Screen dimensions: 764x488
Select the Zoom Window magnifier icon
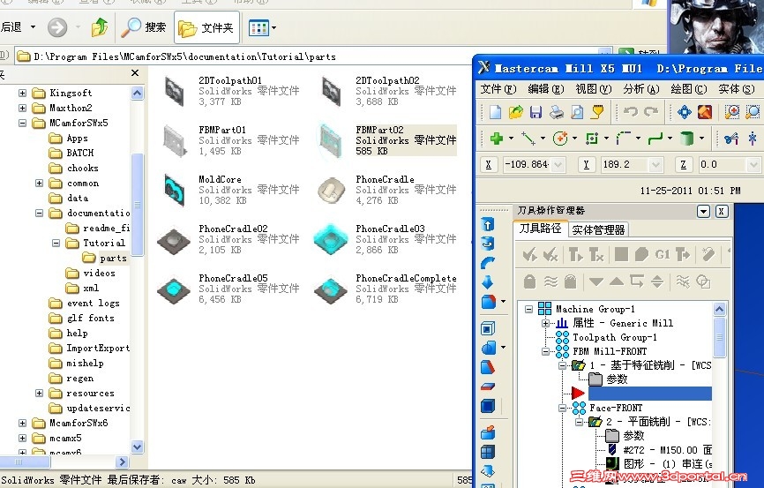coord(731,112)
